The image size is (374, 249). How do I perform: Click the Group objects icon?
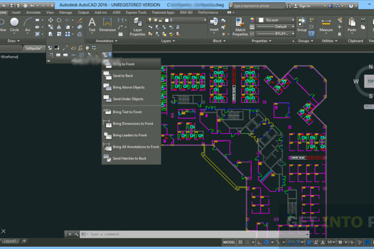click(301, 24)
